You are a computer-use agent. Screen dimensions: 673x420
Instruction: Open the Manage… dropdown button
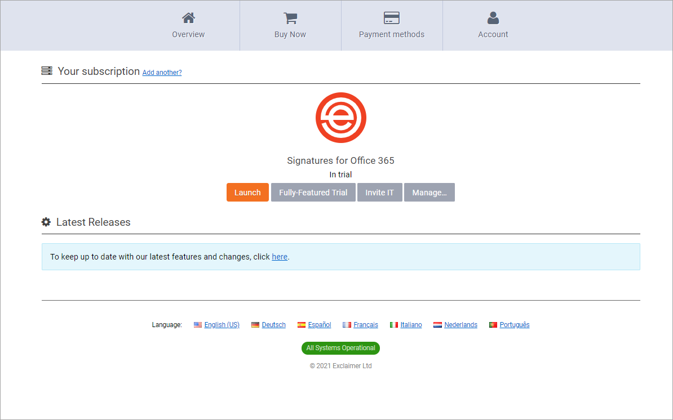click(x=429, y=193)
